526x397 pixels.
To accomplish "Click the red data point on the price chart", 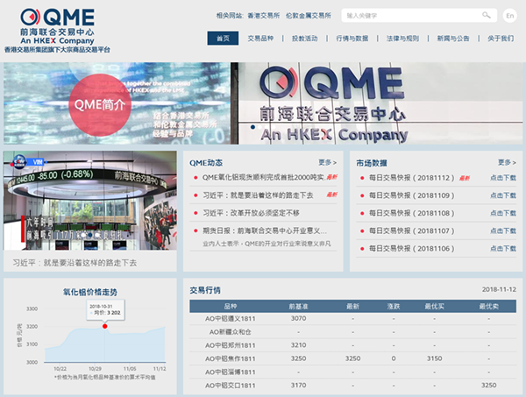I will click(105, 326).
